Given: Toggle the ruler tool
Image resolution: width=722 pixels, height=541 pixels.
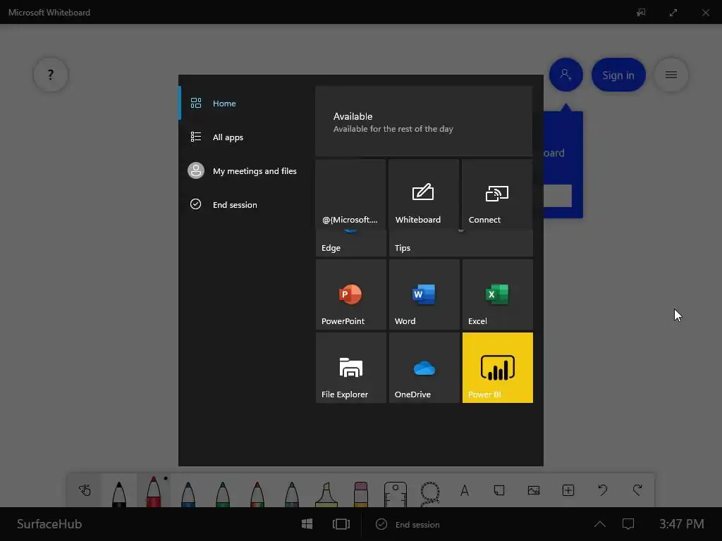Looking at the screenshot, I should coord(395,494).
